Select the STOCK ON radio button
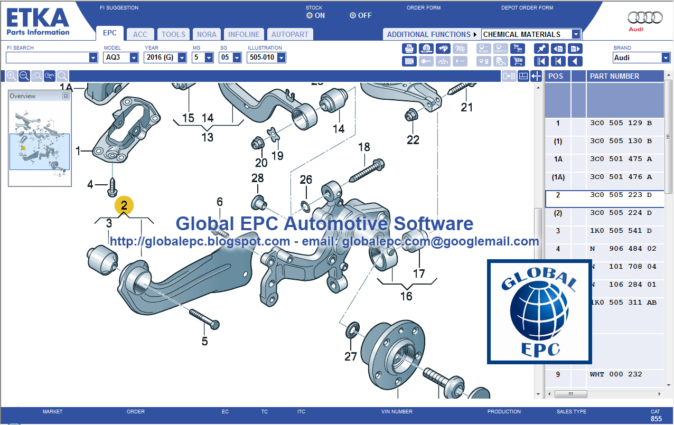 coord(310,15)
